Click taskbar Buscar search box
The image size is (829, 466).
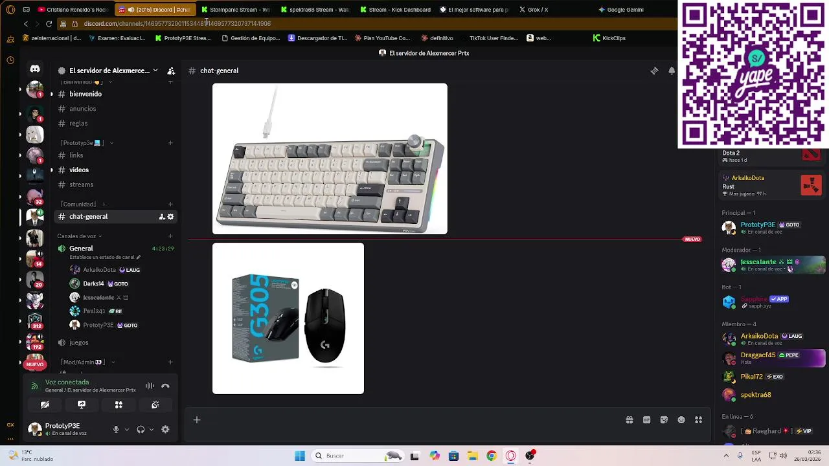(357, 456)
